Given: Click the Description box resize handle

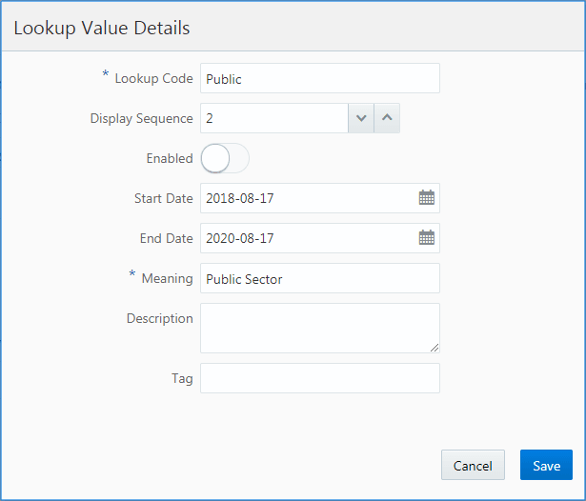Looking at the screenshot, I should click(434, 348).
